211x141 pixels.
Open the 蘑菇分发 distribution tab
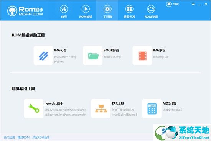pyautogui.click(x=129, y=11)
